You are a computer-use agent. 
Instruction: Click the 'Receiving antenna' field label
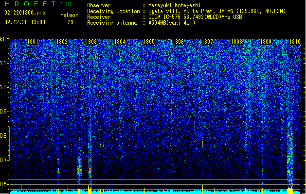112,23
